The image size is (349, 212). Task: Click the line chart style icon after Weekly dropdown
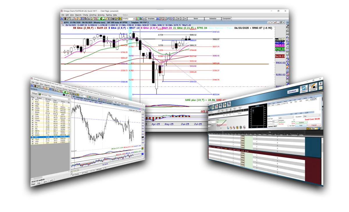(x=144, y=19)
